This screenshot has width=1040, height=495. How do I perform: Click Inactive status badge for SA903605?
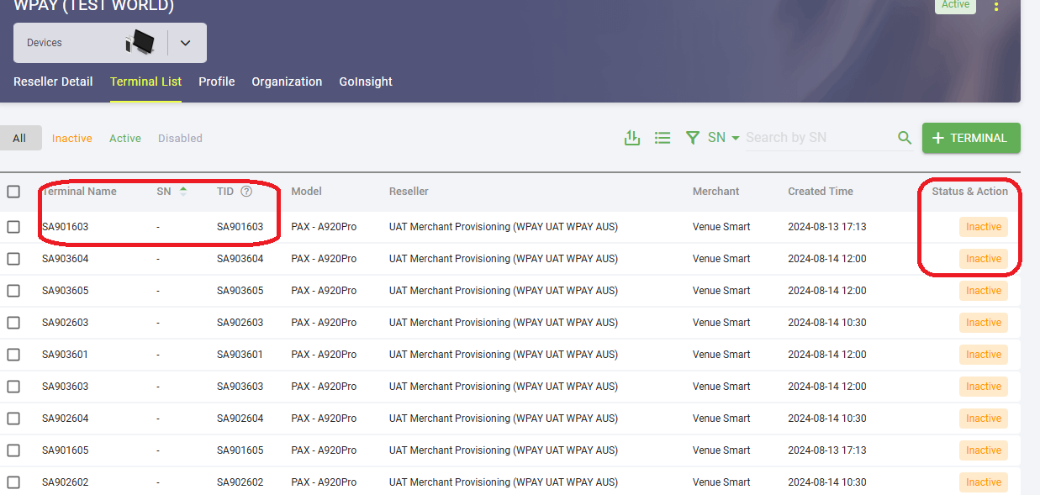(x=984, y=291)
